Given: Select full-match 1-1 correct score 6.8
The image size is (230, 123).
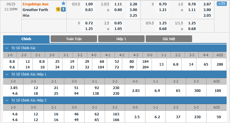Looking at the screenshot, I should 176,64.
